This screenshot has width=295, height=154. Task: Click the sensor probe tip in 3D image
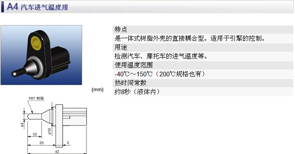coord(14,74)
